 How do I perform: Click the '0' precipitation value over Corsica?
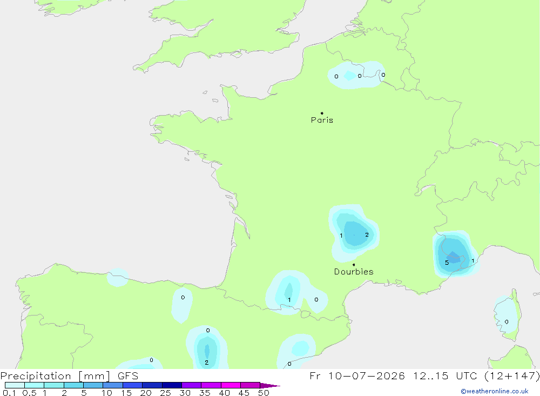pos(507,322)
